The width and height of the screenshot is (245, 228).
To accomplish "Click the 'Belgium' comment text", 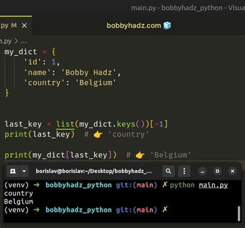I will click(x=171, y=155).
